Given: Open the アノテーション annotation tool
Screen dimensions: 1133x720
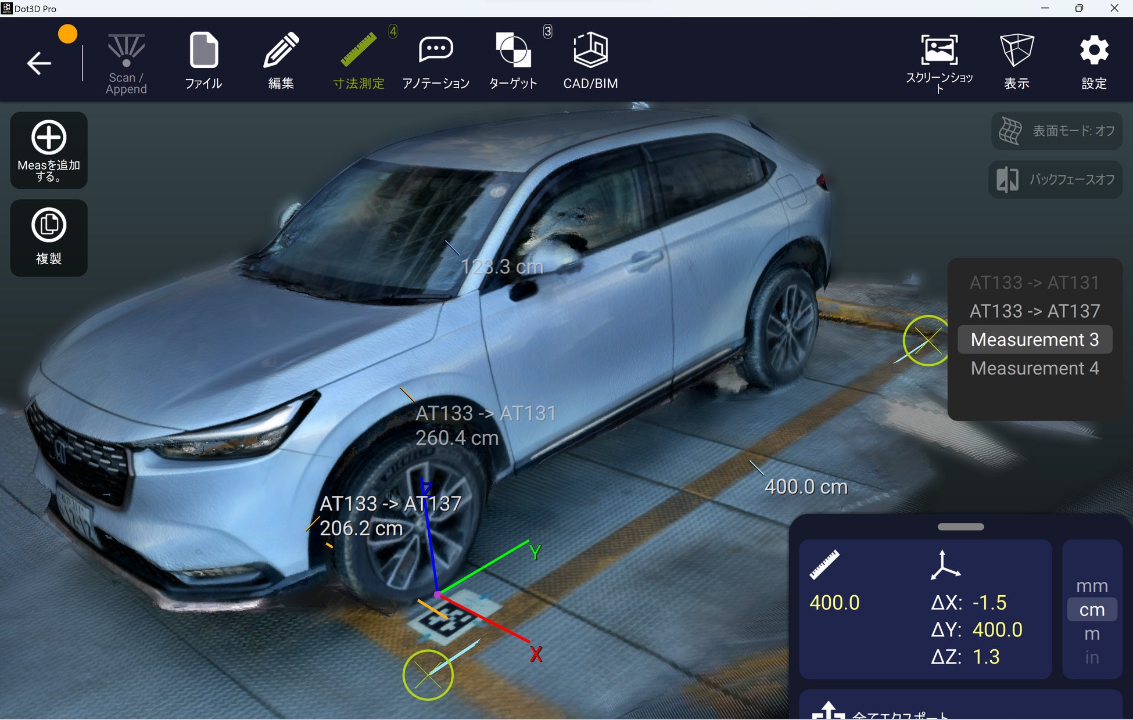Looking at the screenshot, I should (436, 61).
